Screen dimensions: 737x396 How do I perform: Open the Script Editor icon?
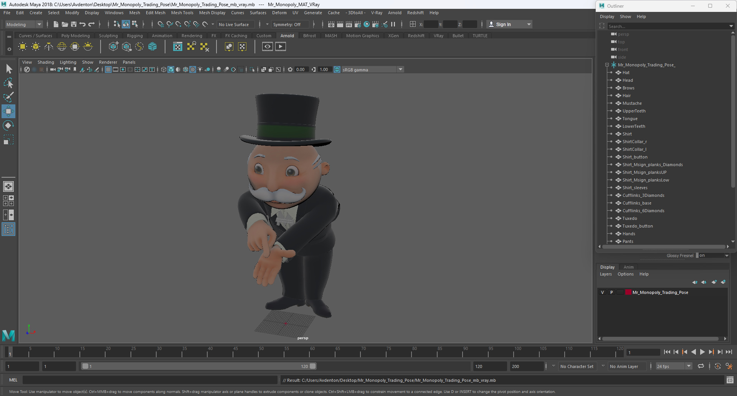click(730, 380)
